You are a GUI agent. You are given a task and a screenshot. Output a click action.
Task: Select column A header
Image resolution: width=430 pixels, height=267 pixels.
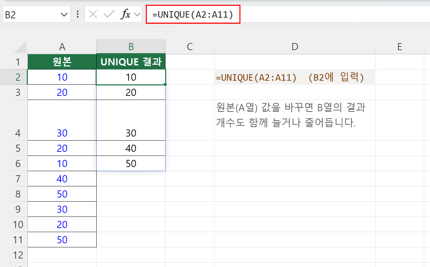click(62, 47)
